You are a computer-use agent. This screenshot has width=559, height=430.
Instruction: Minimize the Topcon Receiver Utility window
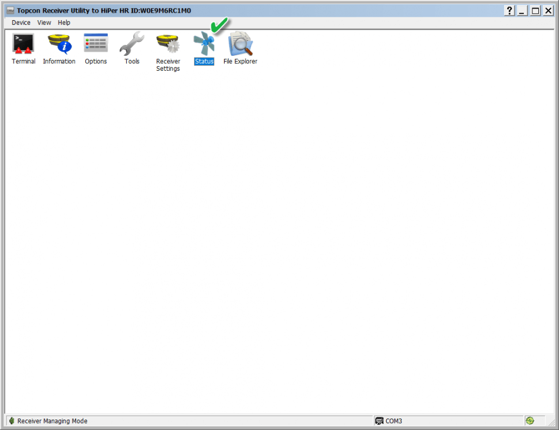tap(522, 11)
